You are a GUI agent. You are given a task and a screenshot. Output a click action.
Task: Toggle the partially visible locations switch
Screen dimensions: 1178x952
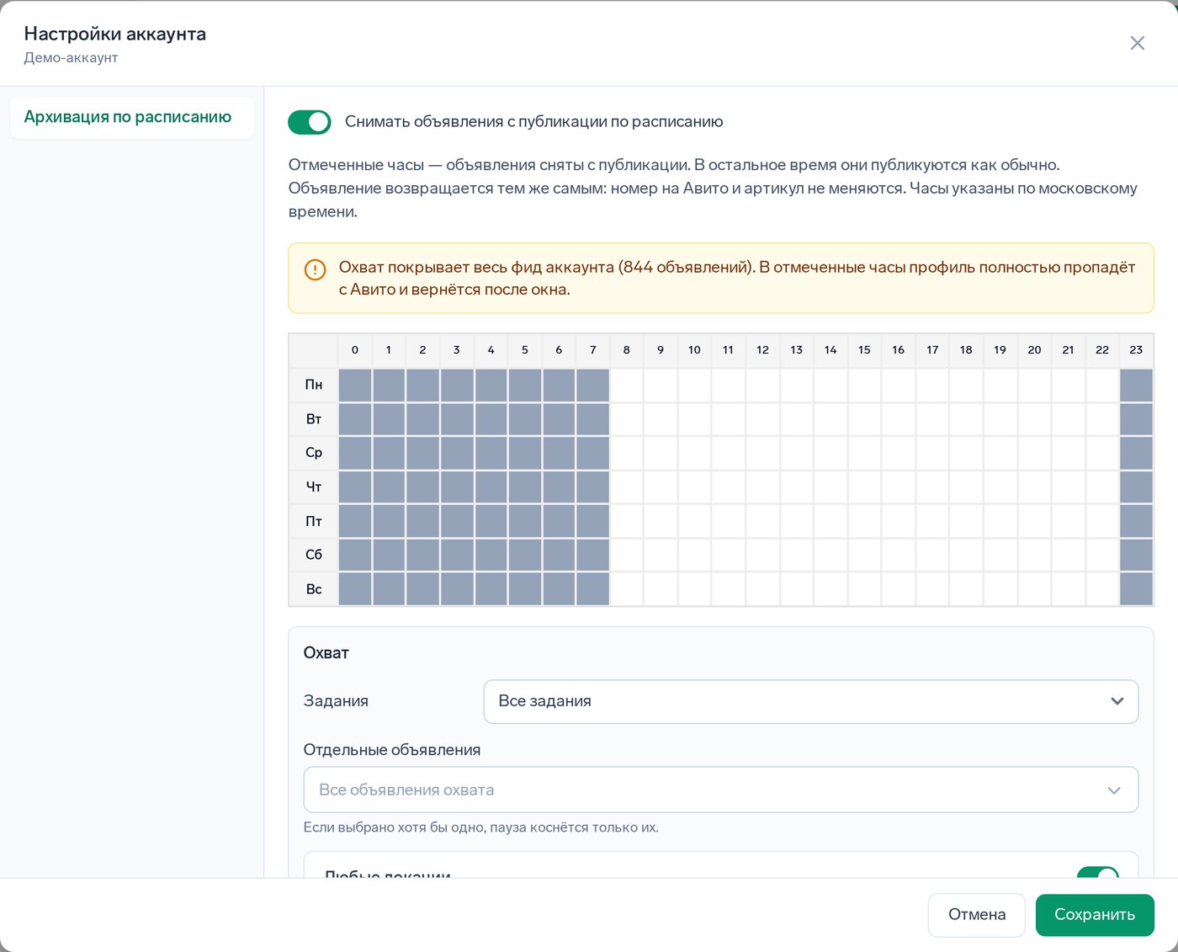point(1098,874)
